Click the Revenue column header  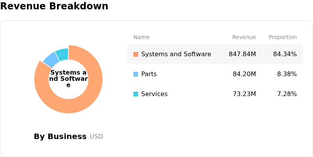[244, 37]
